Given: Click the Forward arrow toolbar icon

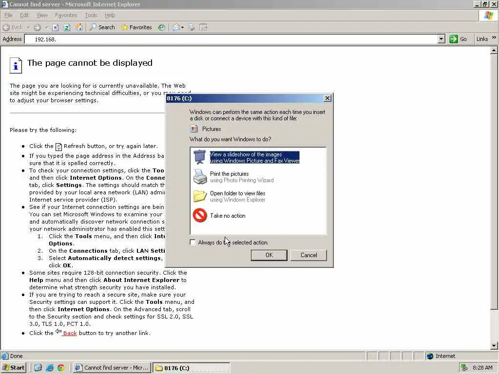Looking at the screenshot, I should coord(37,27).
